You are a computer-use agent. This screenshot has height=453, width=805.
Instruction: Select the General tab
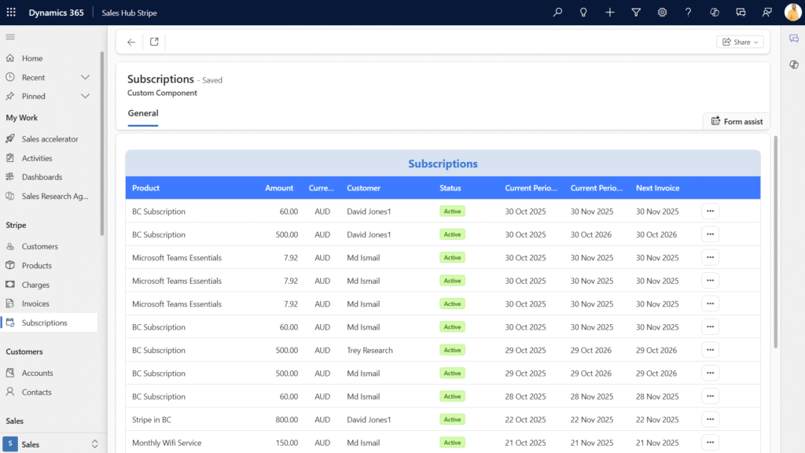coord(143,113)
